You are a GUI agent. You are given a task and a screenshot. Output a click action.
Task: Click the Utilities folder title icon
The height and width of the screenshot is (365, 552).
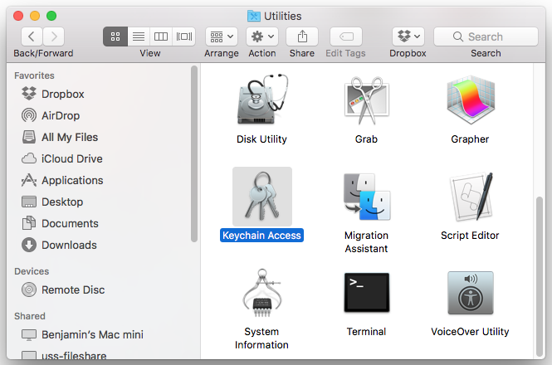click(254, 16)
